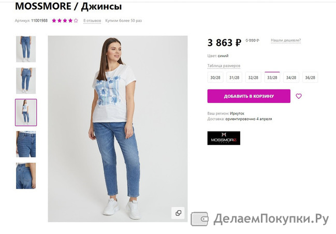This screenshot has width=336, height=234.
Task: Open the Таблица размеров size chart
Action: click(x=224, y=66)
